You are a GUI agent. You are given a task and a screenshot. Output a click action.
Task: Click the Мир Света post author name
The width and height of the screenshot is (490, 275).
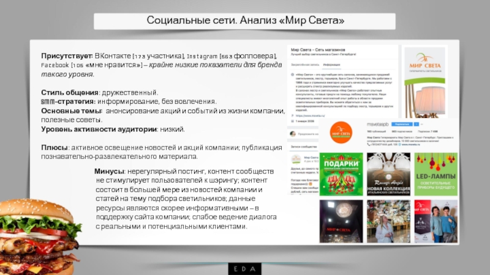(x=311, y=158)
